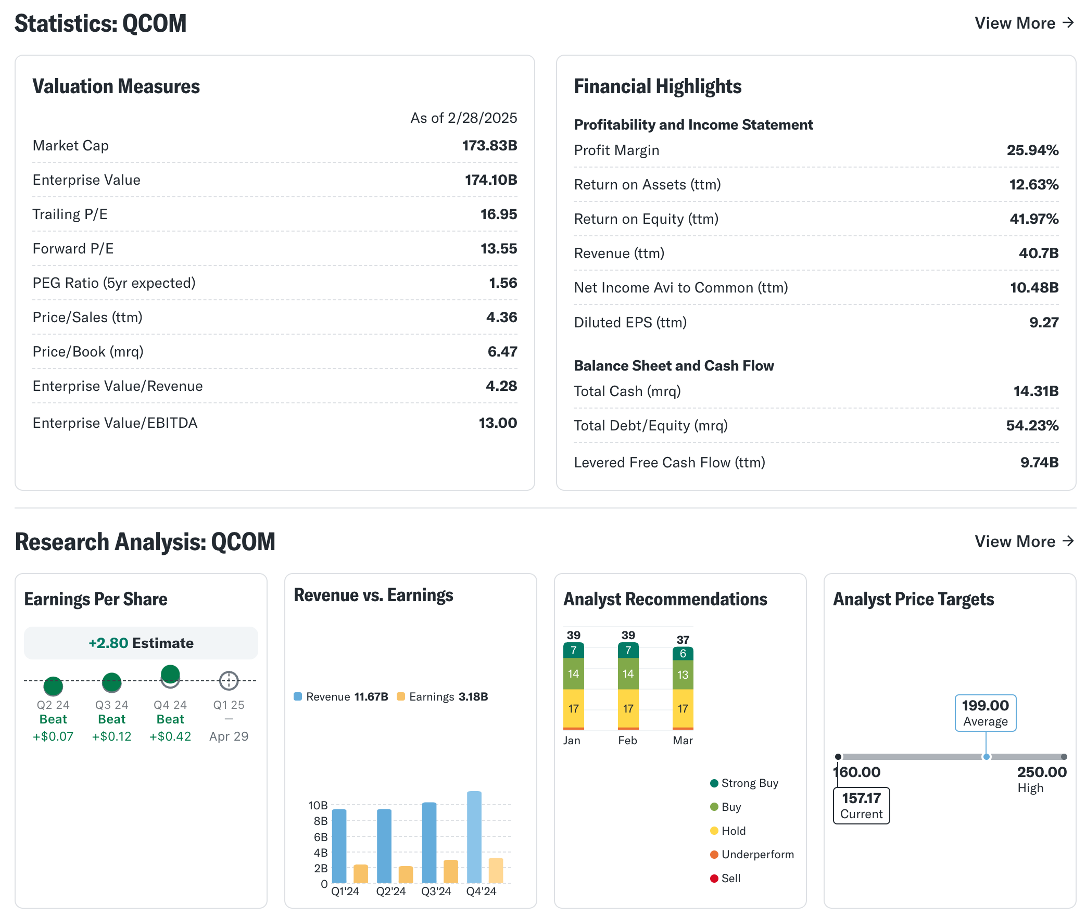Viewport: 1086px width, 915px height.
Task: Click the Underperform legend dot
Action: point(714,855)
